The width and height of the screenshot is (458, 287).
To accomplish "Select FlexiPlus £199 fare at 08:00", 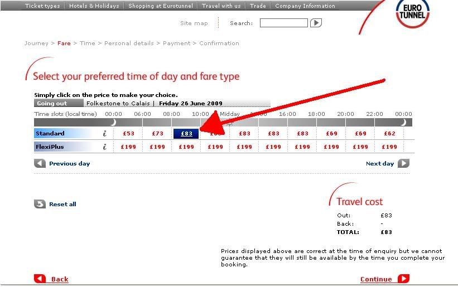I will pyautogui.click(x=186, y=147).
